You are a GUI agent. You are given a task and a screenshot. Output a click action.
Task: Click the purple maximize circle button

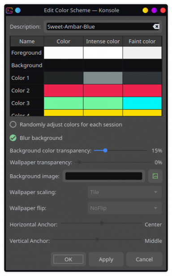(x=154, y=10)
